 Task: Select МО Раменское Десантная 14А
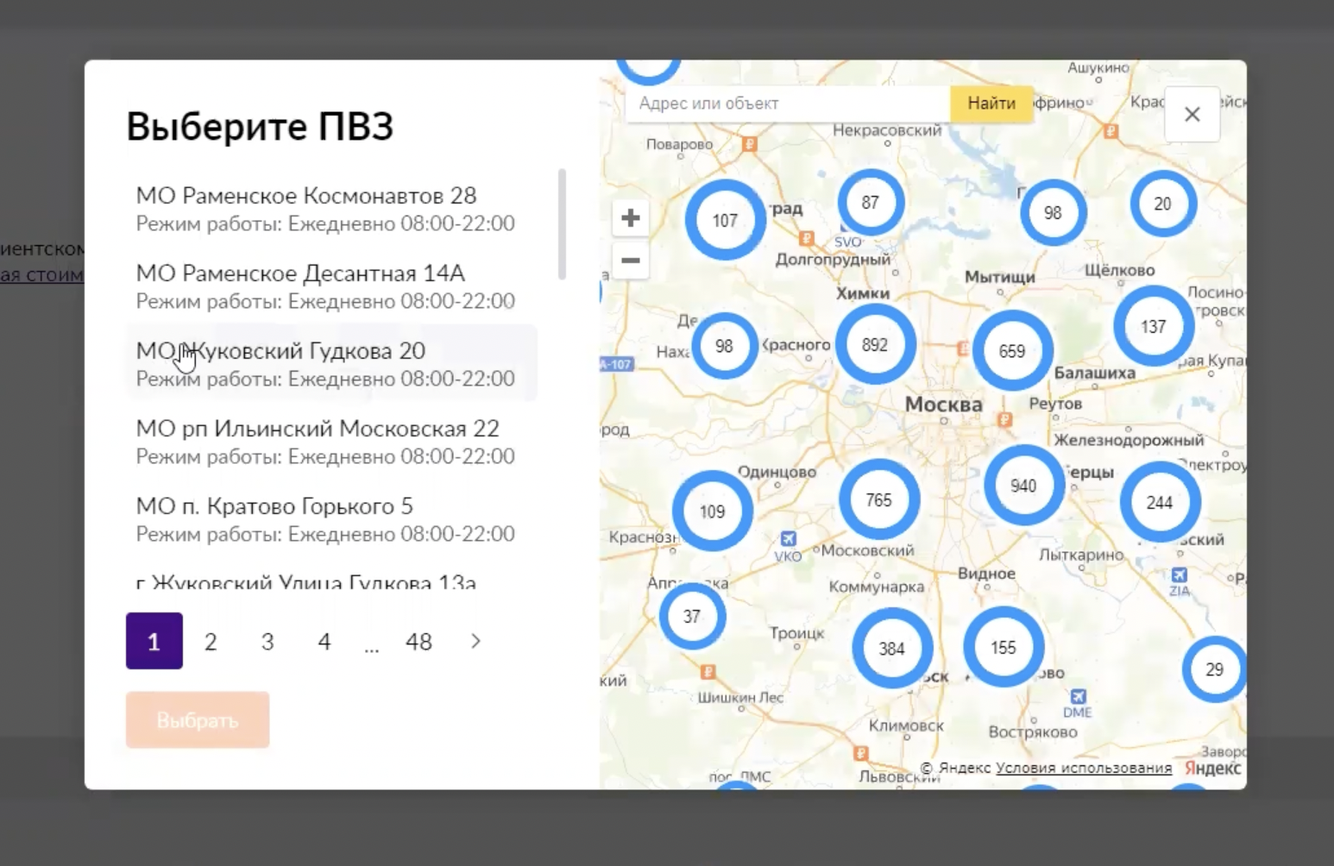click(x=332, y=286)
